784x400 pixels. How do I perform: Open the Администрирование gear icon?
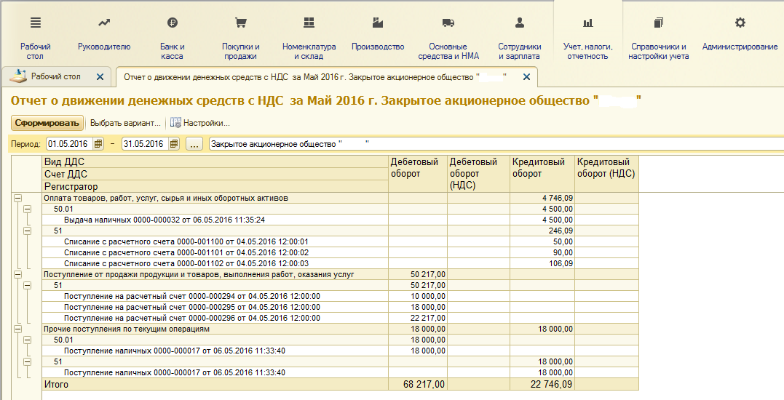pos(740,23)
